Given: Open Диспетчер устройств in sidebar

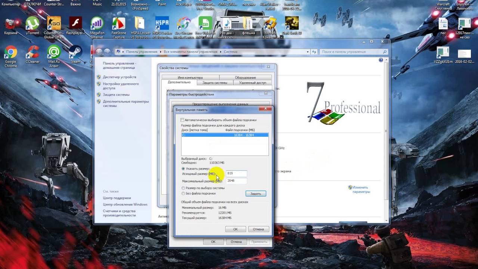Looking at the screenshot, I should click(x=119, y=77).
